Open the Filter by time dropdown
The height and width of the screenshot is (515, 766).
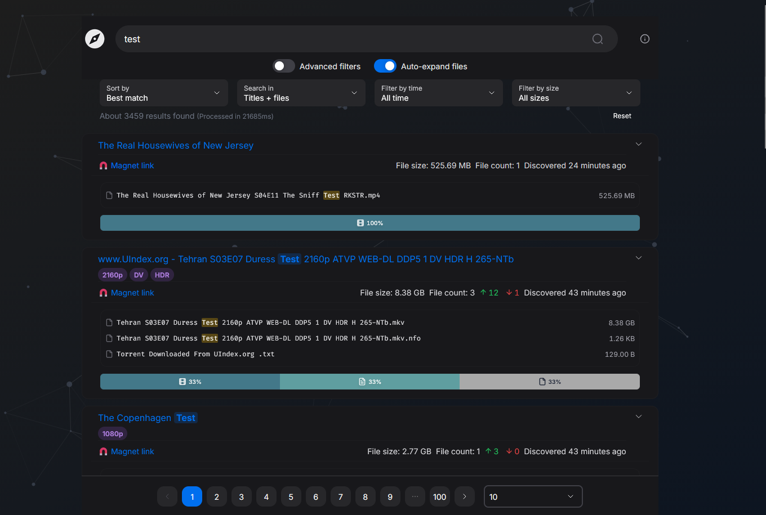[439, 93]
